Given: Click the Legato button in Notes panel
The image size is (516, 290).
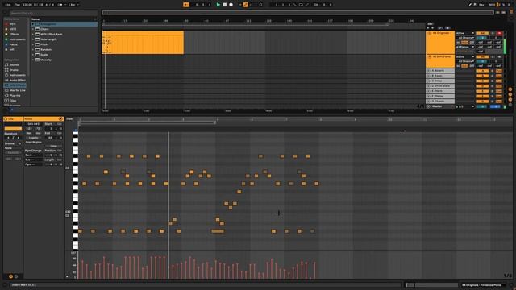Looking at the screenshot, I should (x=34, y=138).
